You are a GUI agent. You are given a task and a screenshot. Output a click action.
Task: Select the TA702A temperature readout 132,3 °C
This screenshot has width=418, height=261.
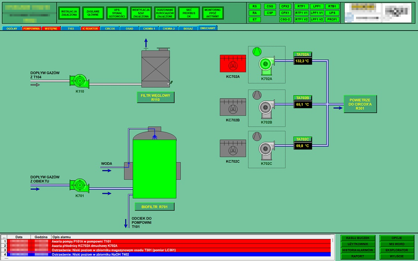tap(302, 61)
